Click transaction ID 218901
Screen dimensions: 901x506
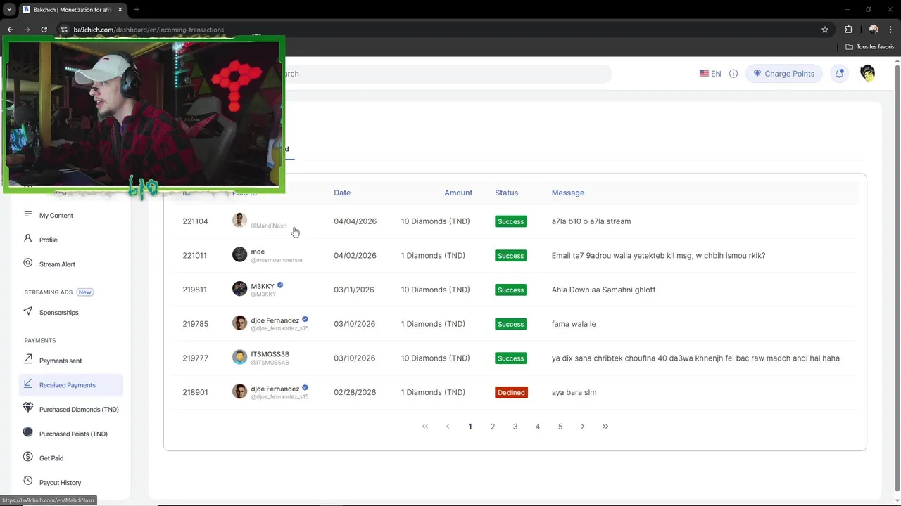tap(195, 392)
